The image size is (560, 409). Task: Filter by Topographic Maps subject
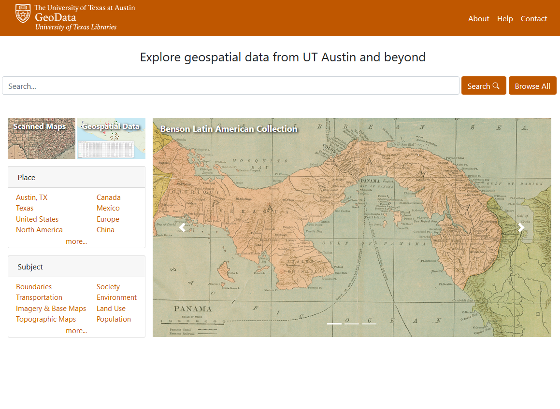(46, 319)
